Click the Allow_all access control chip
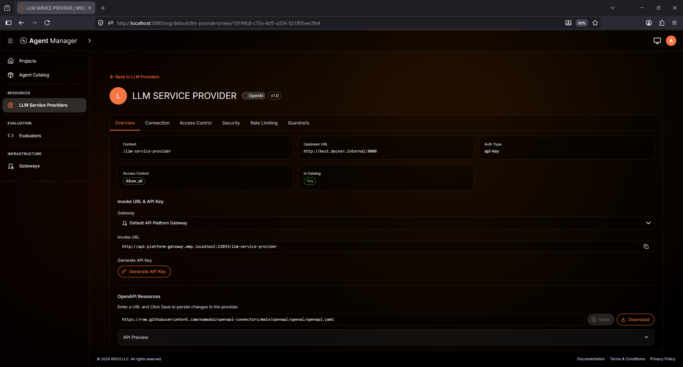Image resolution: width=683 pixels, height=367 pixels. pos(134,181)
